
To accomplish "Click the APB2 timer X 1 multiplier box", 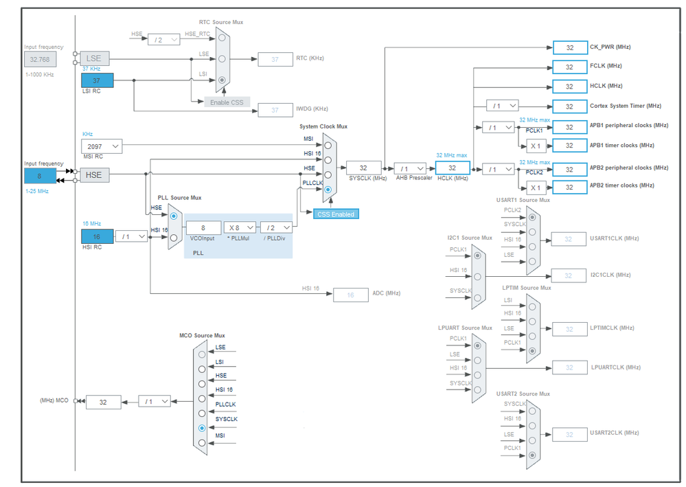I will coord(536,188).
